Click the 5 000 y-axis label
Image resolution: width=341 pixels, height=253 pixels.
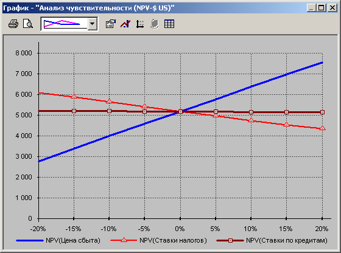tap(24, 115)
